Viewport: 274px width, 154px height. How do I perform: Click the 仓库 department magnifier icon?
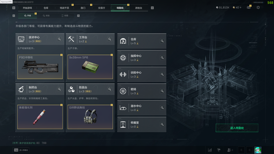pyautogui.click(x=162, y=41)
